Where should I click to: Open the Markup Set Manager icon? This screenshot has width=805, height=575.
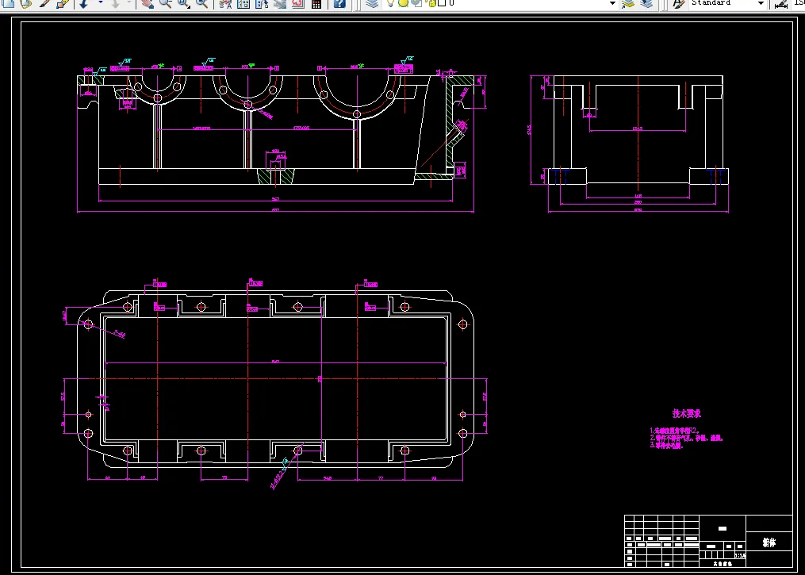point(297,3)
